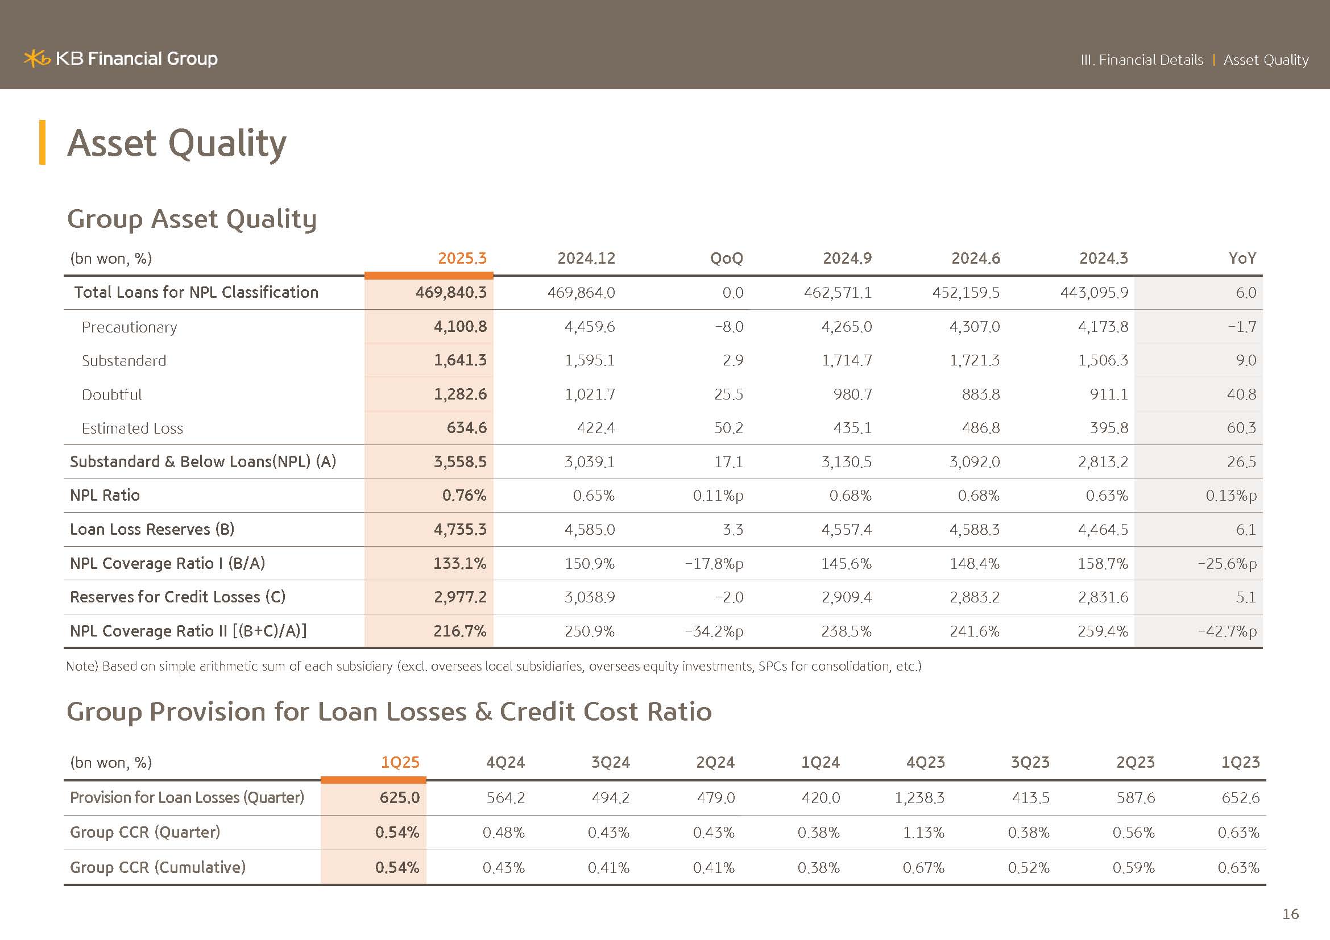Select the III. Financial Details breadcrumb
The width and height of the screenshot is (1330, 940).
[x=1142, y=60]
